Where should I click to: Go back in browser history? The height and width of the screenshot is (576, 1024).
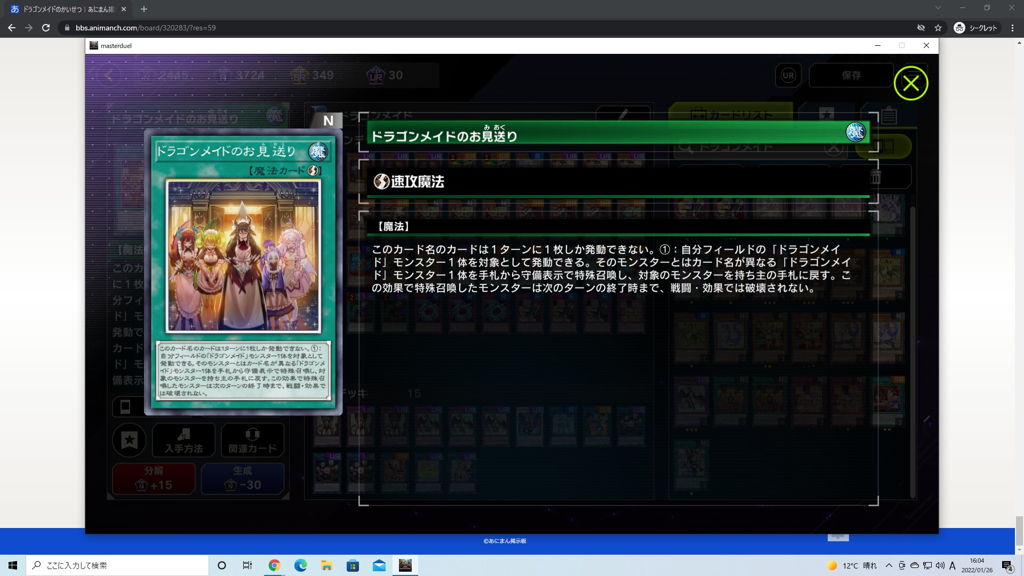[12, 28]
